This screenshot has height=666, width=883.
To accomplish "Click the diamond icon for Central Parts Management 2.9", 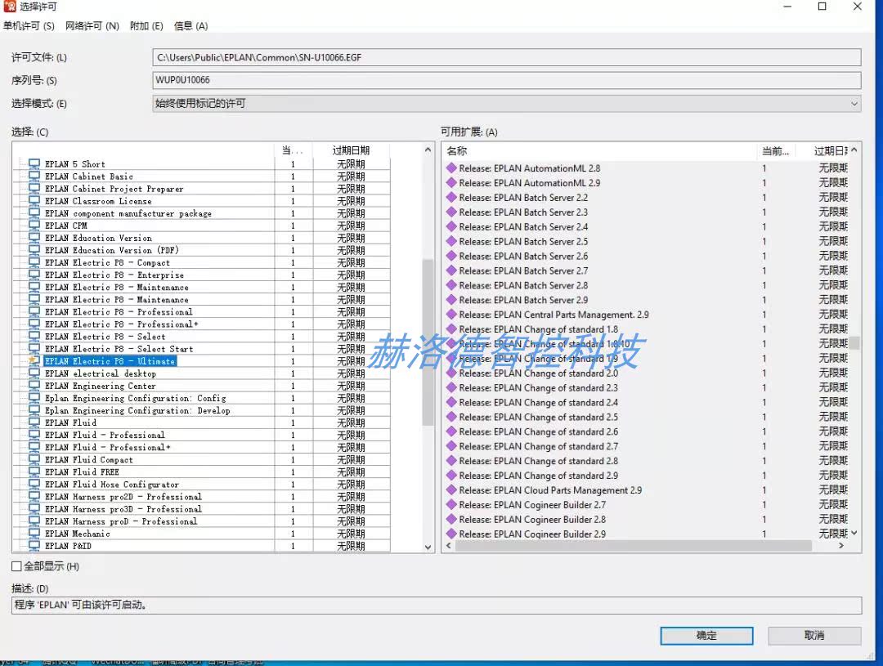I will click(x=451, y=314).
